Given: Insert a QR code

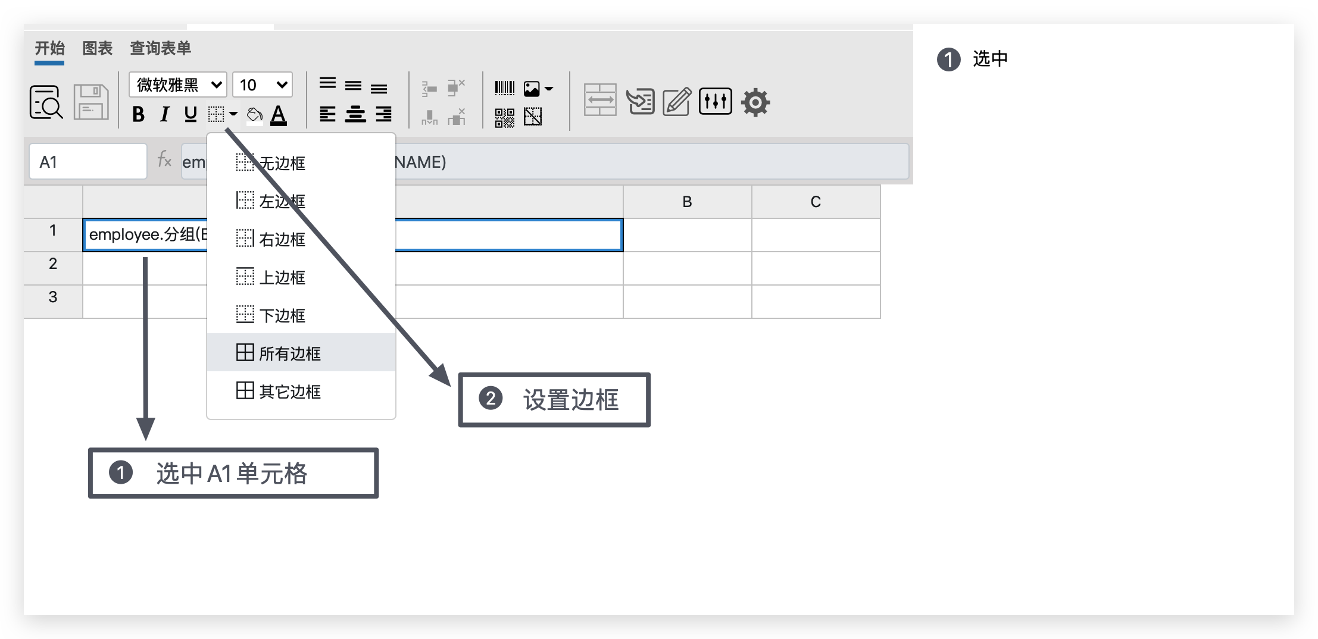Looking at the screenshot, I should coord(504,117).
